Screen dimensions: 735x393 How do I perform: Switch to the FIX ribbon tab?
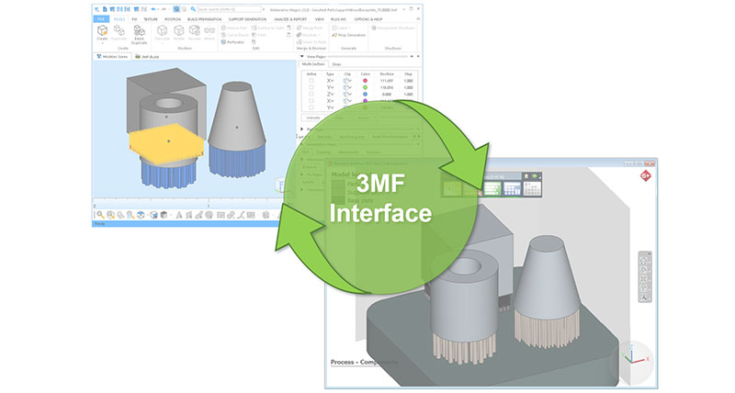point(134,19)
